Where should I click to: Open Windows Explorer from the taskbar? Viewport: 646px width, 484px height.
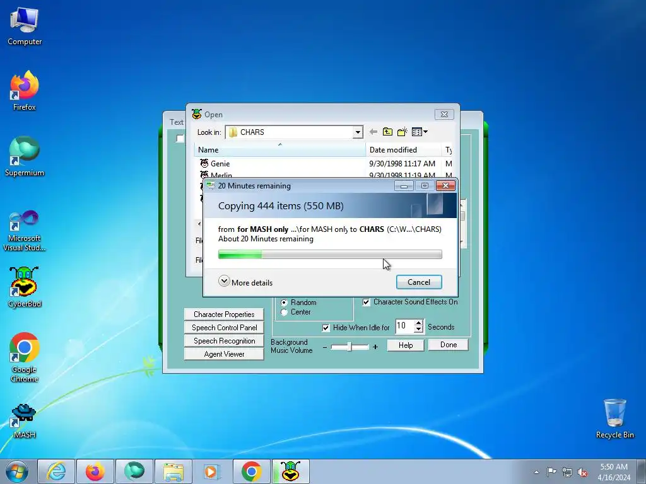(173, 471)
